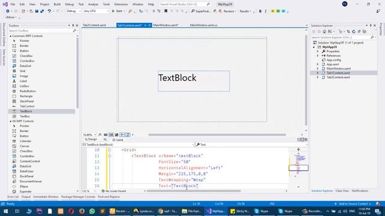The height and width of the screenshot is (216, 385).
Task: Toggle Italic formatting button
Action: [265, 11]
